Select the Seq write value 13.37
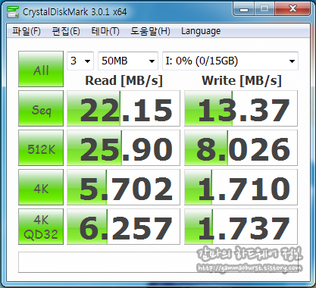Image resolution: width=316 pixels, height=288 pixels. pyautogui.click(x=241, y=108)
